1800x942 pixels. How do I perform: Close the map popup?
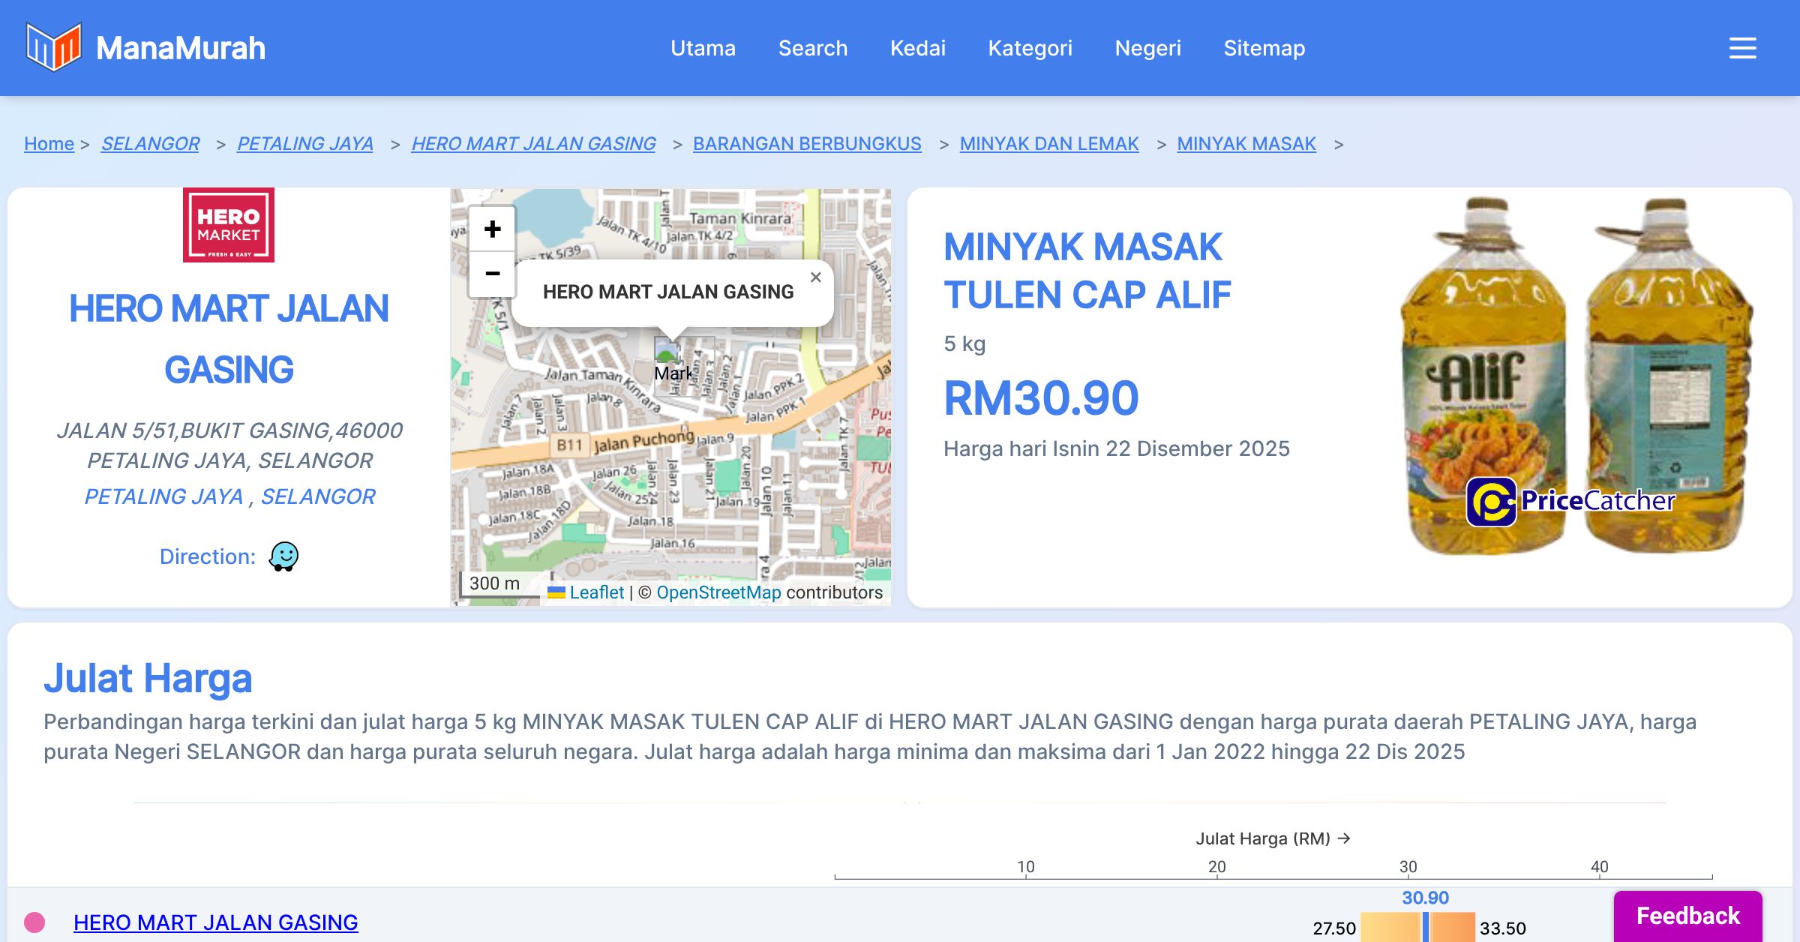[816, 277]
